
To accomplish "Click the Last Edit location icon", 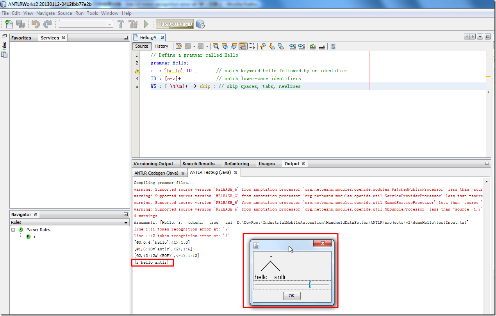I will coord(178,46).
